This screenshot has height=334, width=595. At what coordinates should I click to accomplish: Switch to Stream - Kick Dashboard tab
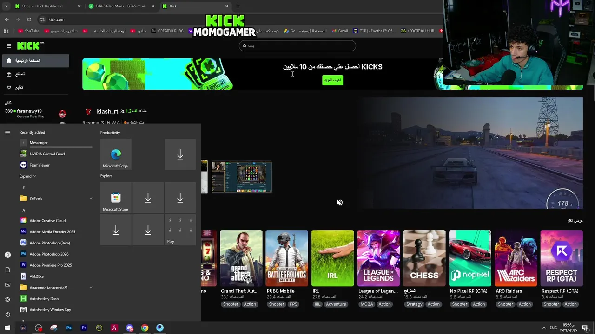(x=47, y=6)
